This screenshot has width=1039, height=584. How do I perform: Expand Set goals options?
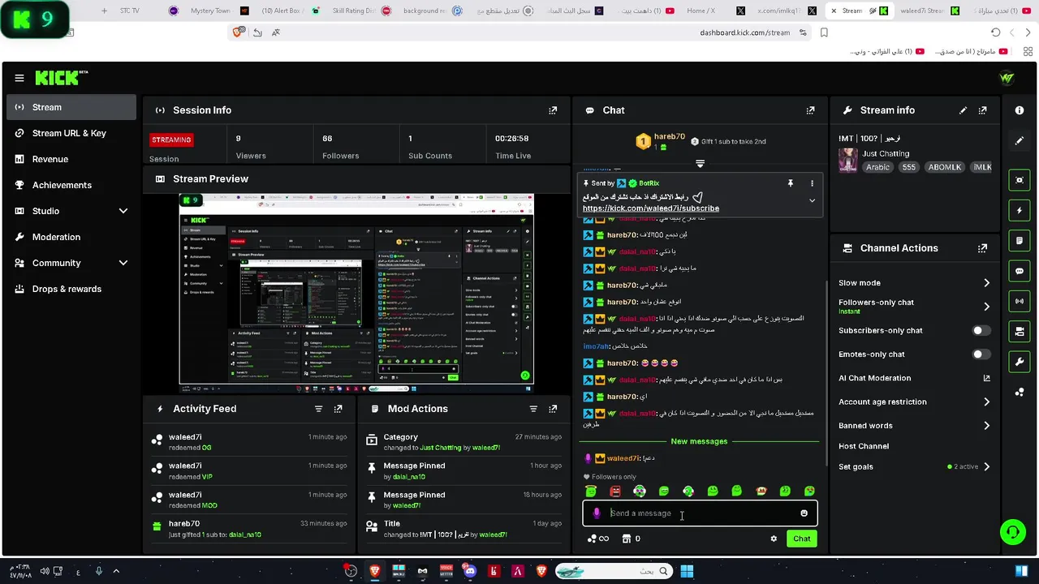987,467
